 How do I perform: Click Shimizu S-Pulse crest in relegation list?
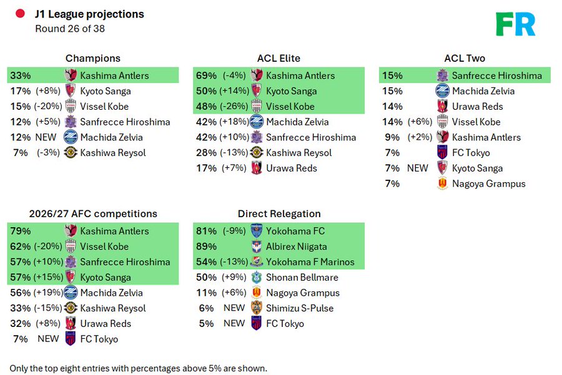click(x=256, y=308)
